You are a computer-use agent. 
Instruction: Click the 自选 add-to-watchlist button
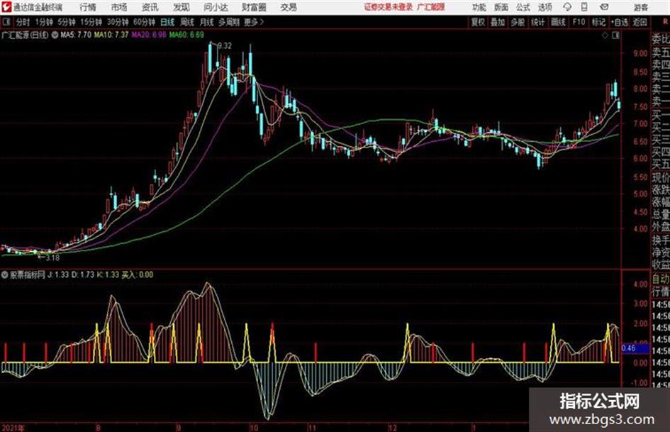point(620,22)
